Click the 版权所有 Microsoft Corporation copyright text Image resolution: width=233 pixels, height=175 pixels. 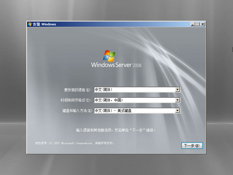75,143
